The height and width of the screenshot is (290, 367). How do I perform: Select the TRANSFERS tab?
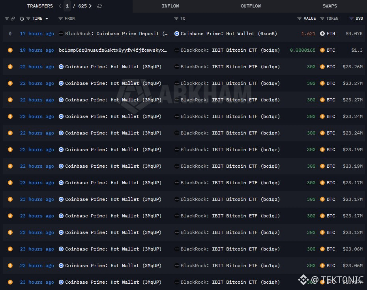point(40,6)
